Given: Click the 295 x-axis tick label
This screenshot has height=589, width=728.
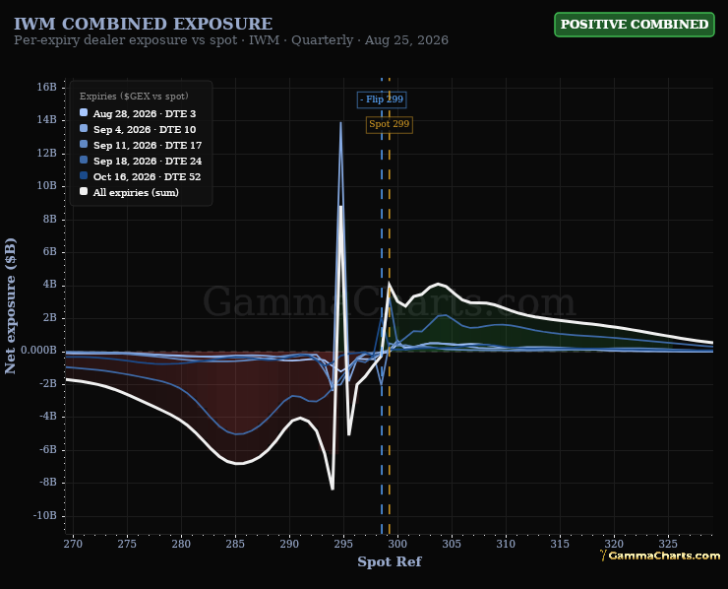Looking at the screenshot, I should pyautogui.click(x=343, y=544).
